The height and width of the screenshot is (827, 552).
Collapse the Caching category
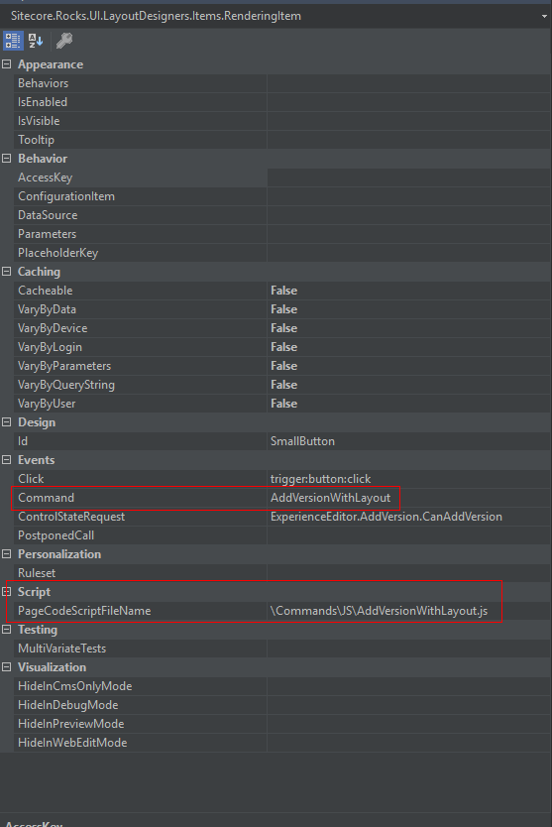click(6, 272)
